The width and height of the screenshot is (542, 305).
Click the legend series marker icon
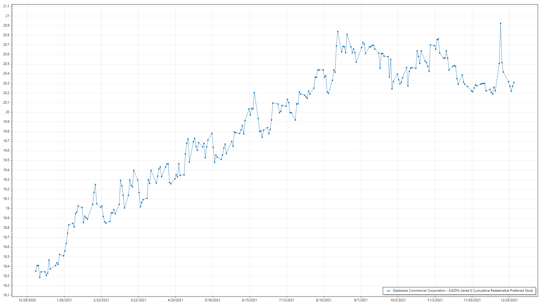[x=388, y=291]
